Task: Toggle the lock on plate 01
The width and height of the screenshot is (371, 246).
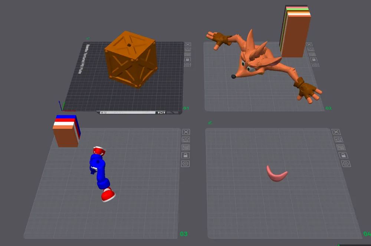Action: click(188, 60)
